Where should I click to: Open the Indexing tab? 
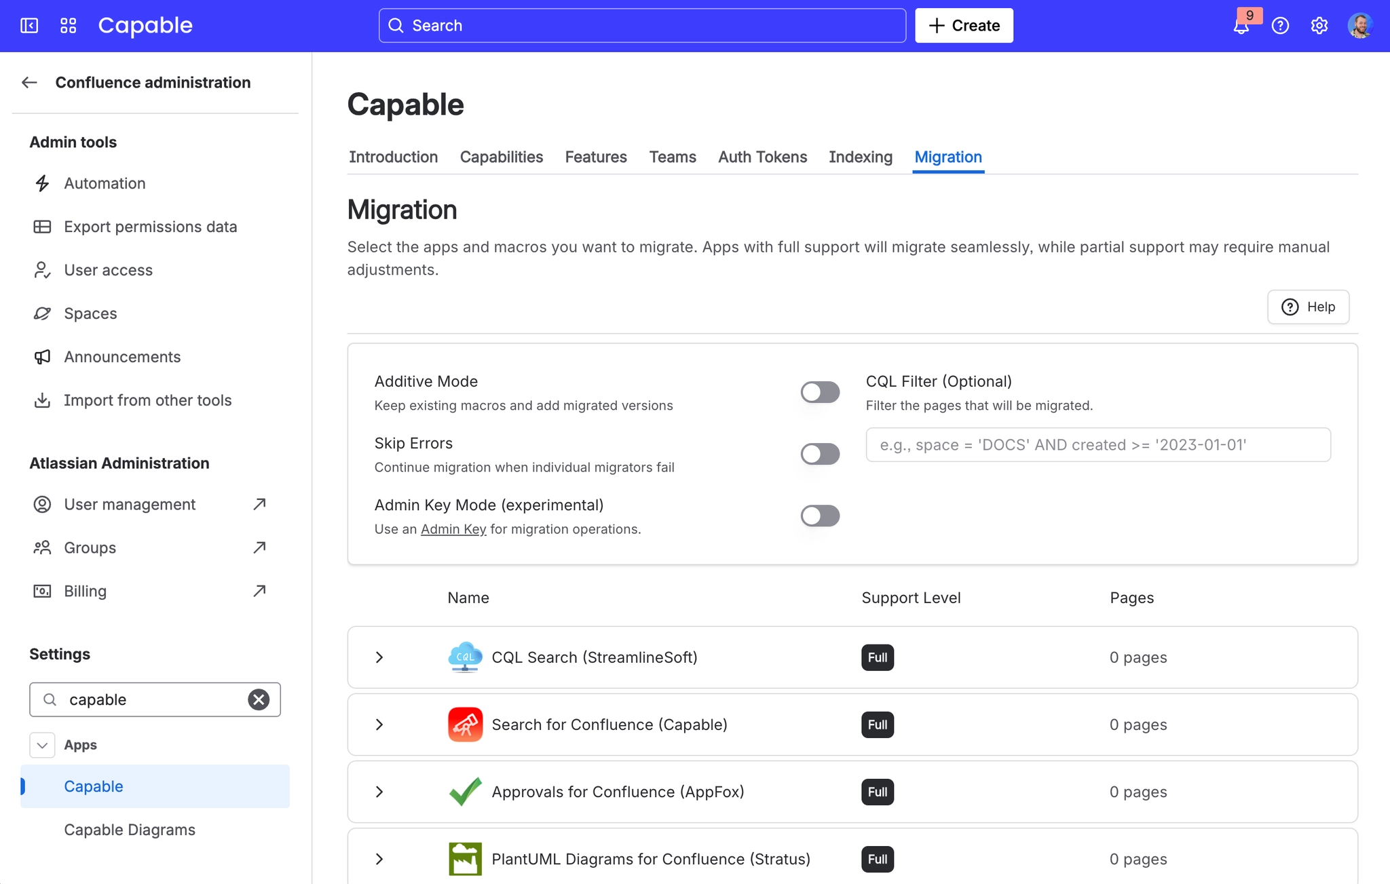click(x=860, y=157)
